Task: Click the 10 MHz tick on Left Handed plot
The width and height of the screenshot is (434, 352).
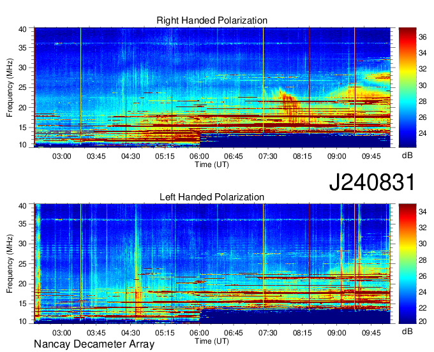Action: pyautogui.click(x=22, y=321)
